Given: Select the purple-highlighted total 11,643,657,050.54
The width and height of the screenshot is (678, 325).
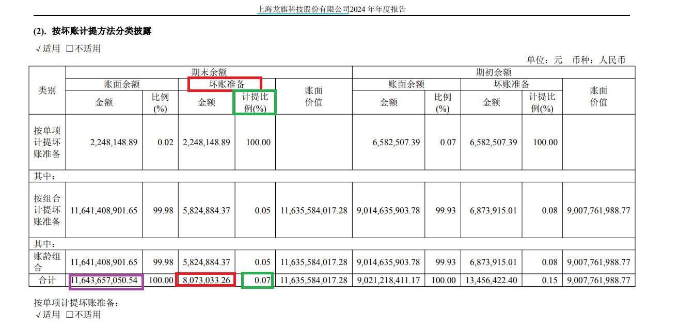Looking at the screenshot, I should pos(105,281).
